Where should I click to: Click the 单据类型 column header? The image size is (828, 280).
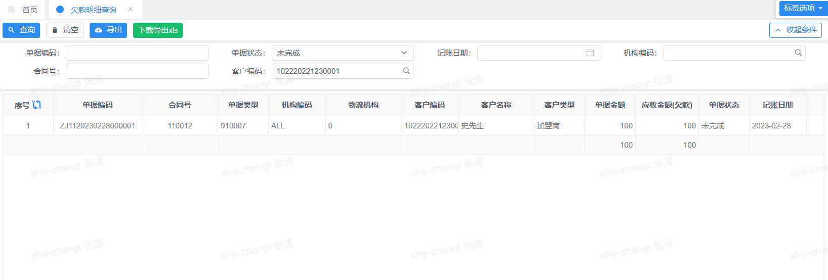tap(243, 105)
